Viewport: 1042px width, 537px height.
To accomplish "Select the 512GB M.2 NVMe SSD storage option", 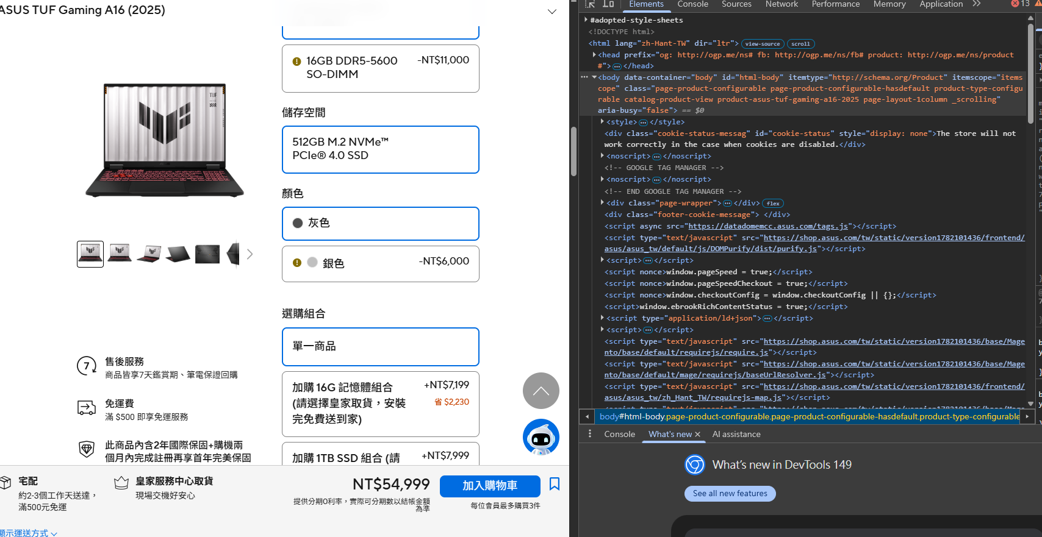I will point(381,149).
